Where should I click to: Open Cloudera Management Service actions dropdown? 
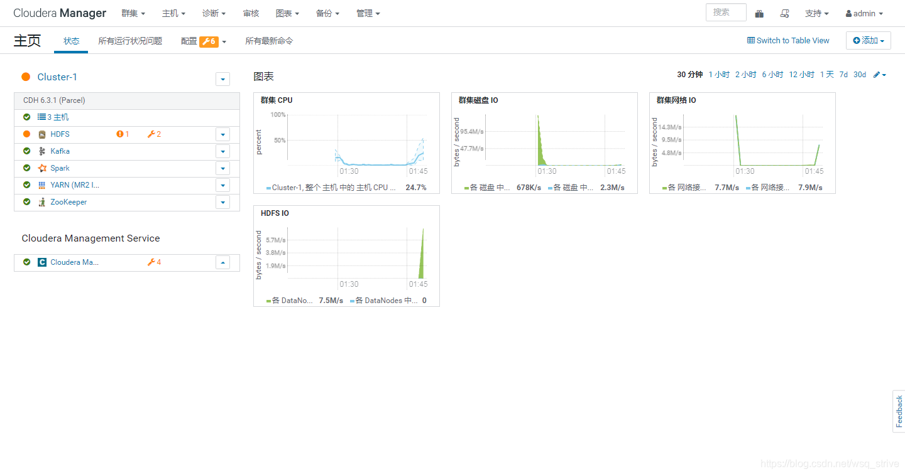pos(222,262)
